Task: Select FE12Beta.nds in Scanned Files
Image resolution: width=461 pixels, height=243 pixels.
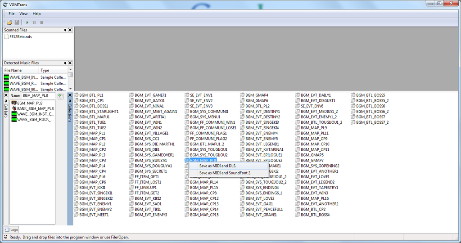Action: point(18,37)
